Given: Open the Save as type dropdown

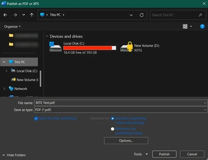Looking at the screenshot, I should coord(205,110).
